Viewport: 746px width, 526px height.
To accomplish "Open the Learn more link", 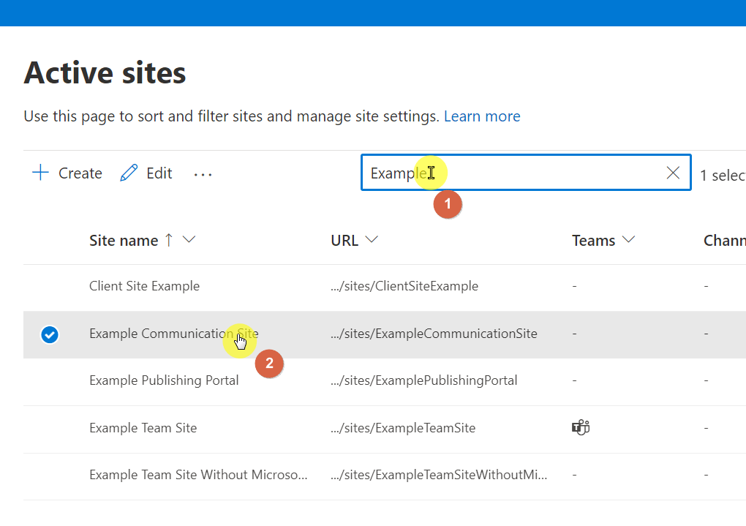I will 482,116.
